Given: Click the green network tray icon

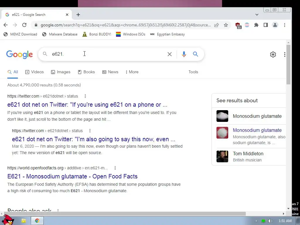Looking at the screenshot, I should [x=263, y=221].
